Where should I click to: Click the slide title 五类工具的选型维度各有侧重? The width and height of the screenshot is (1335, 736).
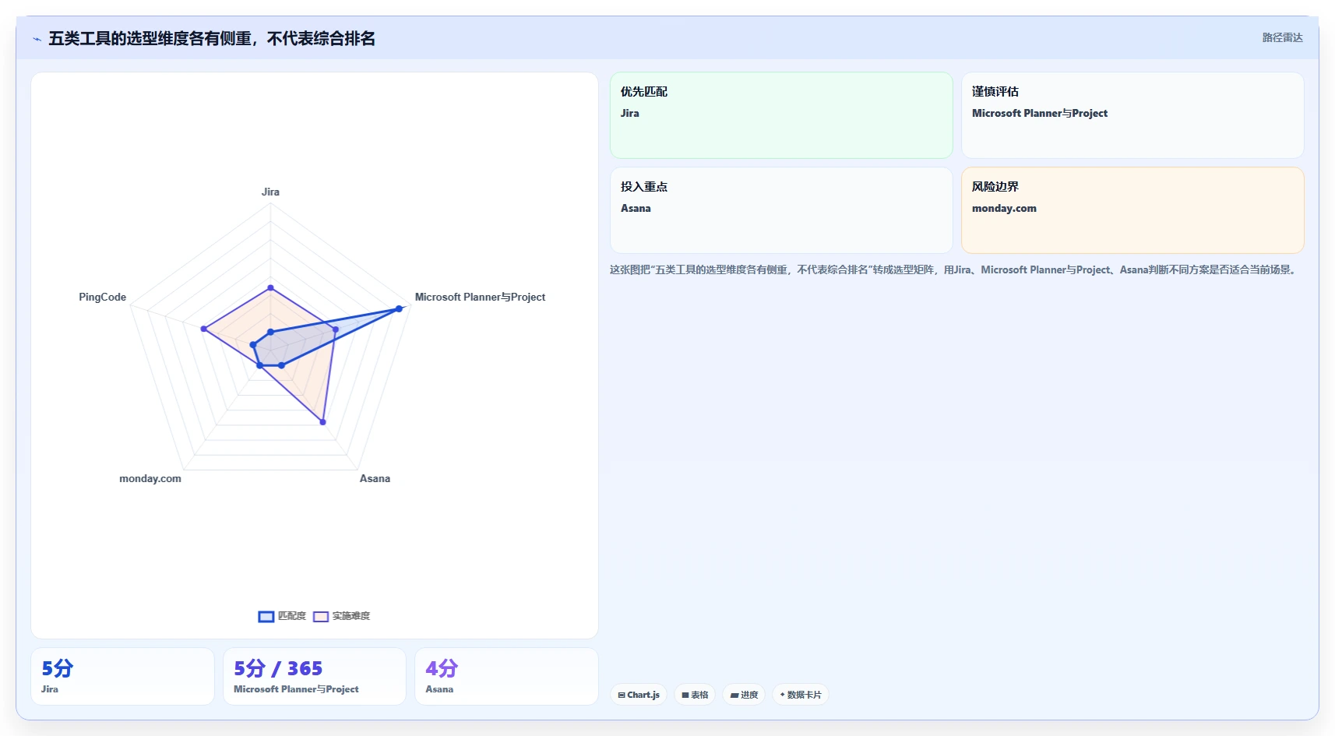pyautogui.click(x=212, y=38)
